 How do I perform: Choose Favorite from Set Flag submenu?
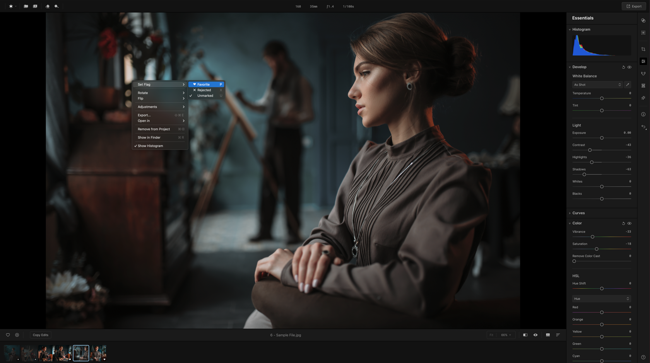pos(205,84)
